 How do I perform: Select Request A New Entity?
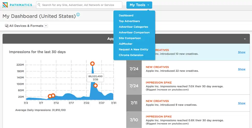(x=133, y=49)
